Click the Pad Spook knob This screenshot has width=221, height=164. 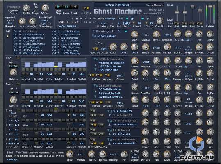(135, 34)
